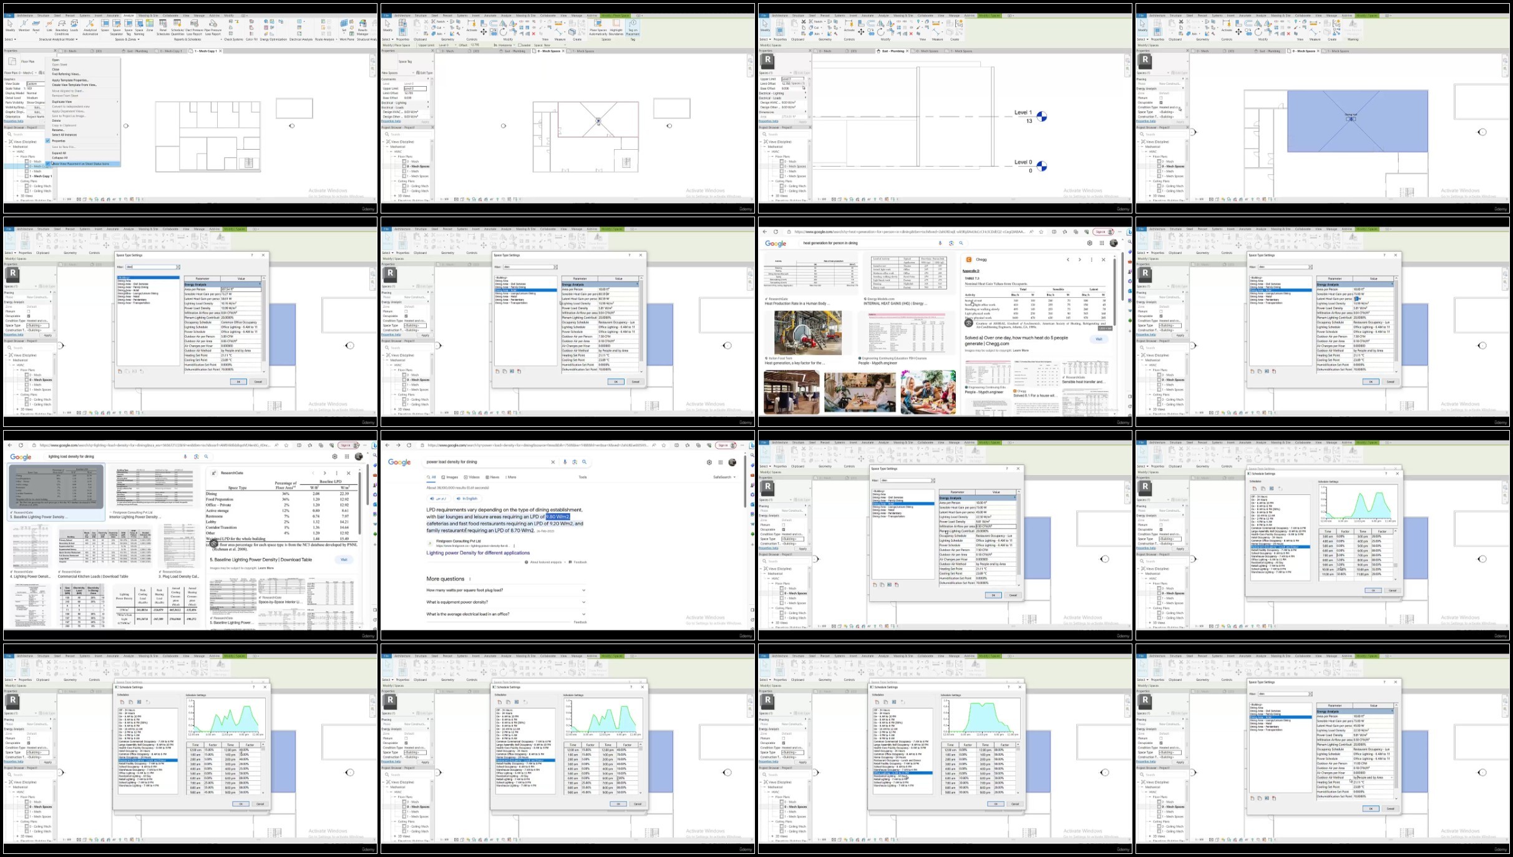Open Space Naming tool in Analyze ribbon
The height and width of the screenshot is (857, 1513).
click(x=139, y=27)
